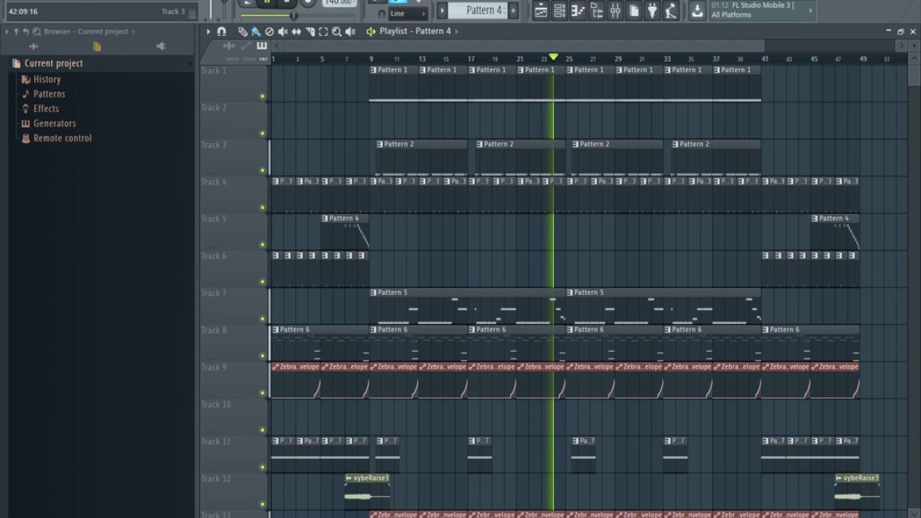This screenshot has height=518, width=921.
Task: Click the browser up-arrow collapse icon
Action: pyautogui.click(x=16, y=31)
